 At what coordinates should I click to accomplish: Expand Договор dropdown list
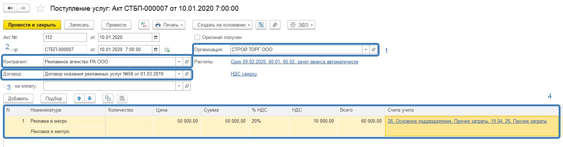(179, 74)
